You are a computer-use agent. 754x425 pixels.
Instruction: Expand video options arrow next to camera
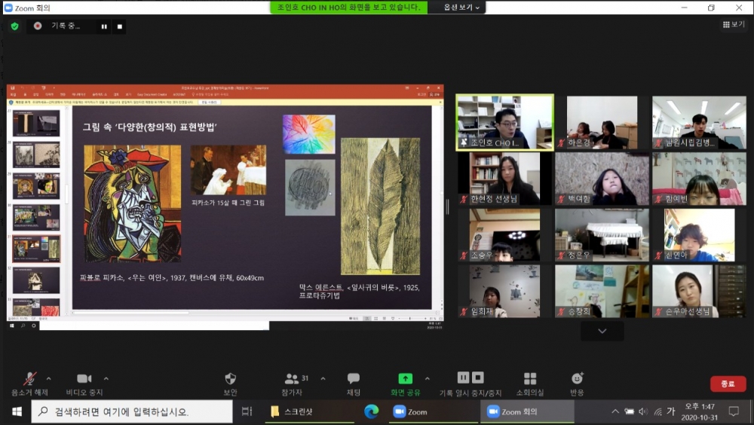point(106,379)
